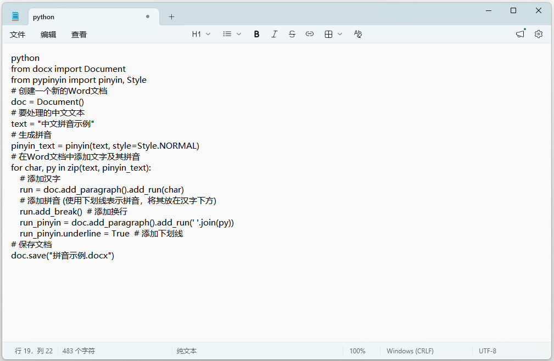Click the bulleted list icon
This screenshot has height=361, width=554.
click(227, 34)
